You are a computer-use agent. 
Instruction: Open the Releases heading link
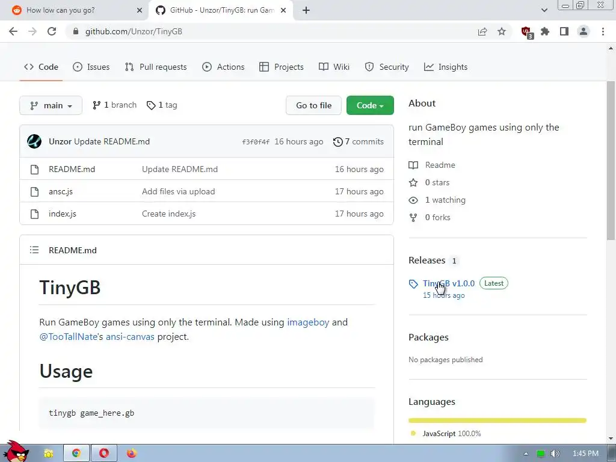pos(427,260)
